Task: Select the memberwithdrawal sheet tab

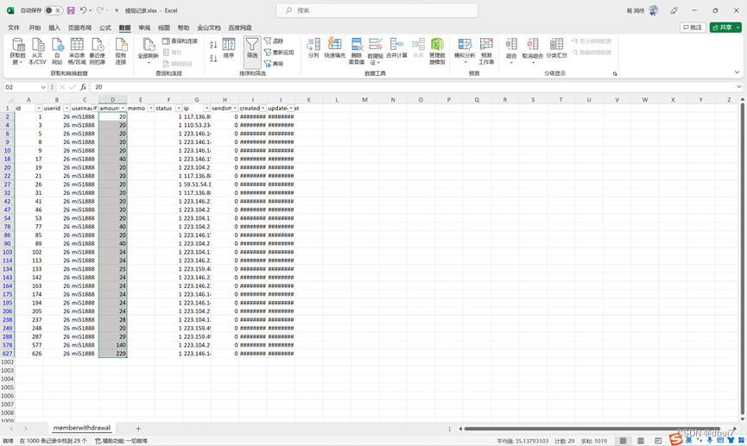Action: point(82,428)
